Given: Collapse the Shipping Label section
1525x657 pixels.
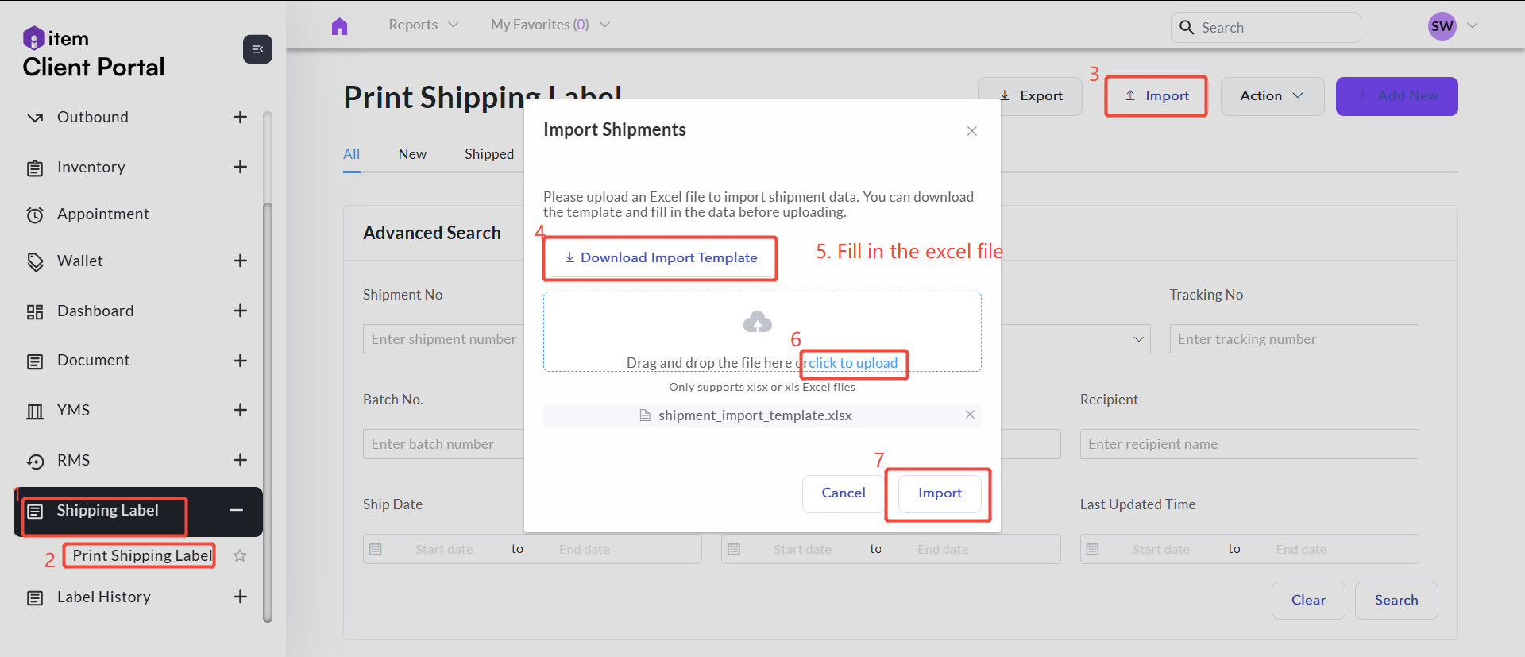Looking at the screenshot, I should pos(236,511).
